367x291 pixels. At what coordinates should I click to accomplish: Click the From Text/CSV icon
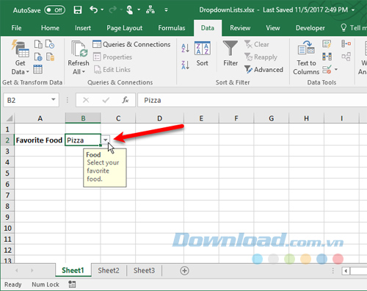(38, 44)
